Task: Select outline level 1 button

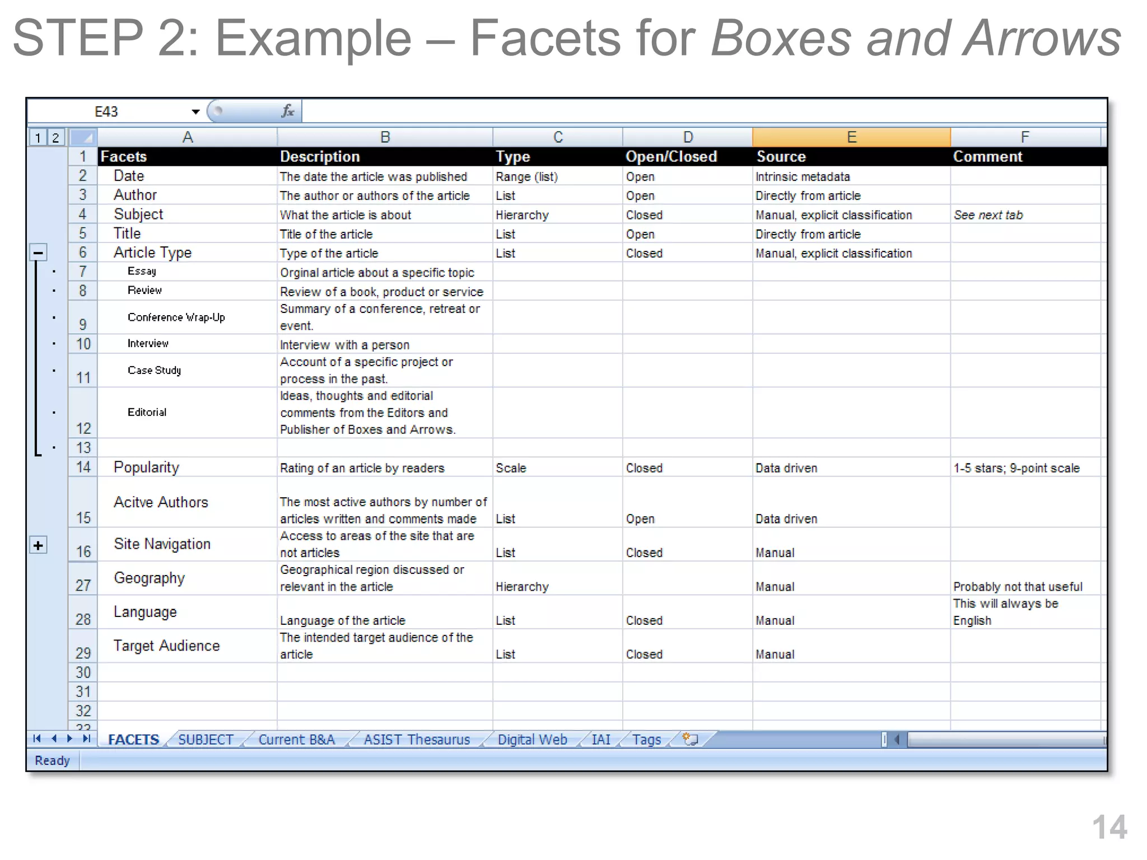Action: point(38,137)
